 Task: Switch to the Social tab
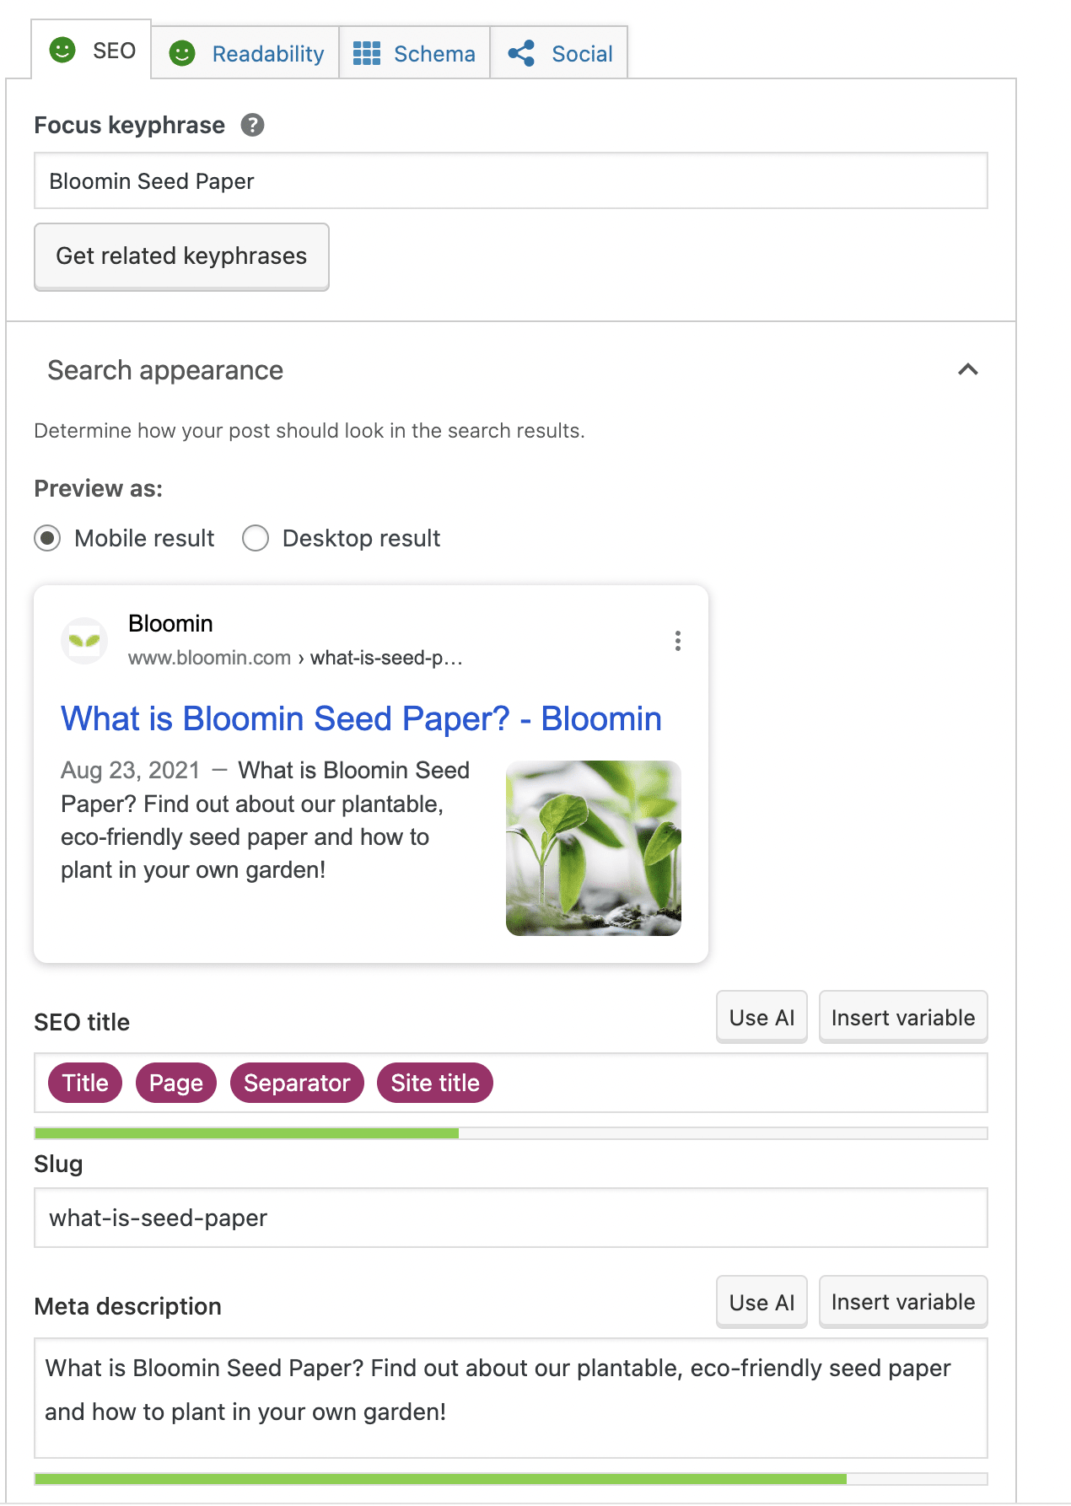(x=560, y=53)
